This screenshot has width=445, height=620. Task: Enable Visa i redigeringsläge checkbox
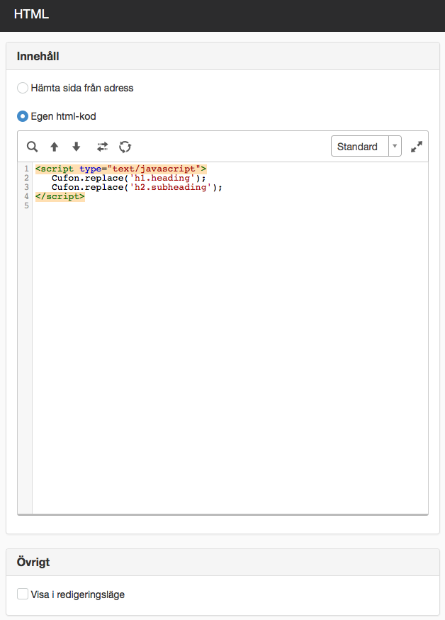tap(23, 594)
